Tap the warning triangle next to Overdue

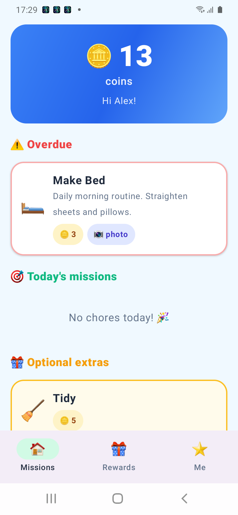coord(17,145)
